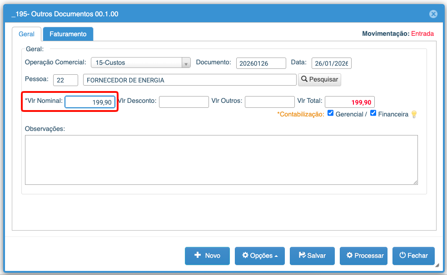Focus the Vlr Nominal field
The width and height of the screenshot is (447, 275).
coord(89,102)
